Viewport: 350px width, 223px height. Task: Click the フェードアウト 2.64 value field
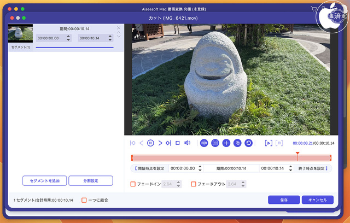(233, 184)
